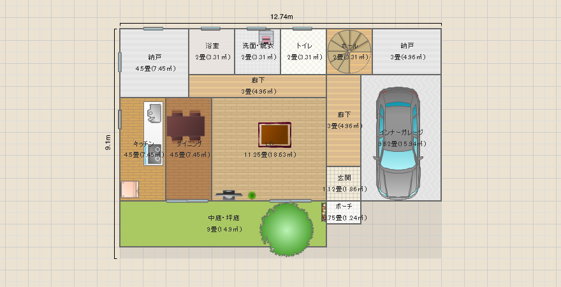
Task: Click the 12.74m width dimension label
Action: 281,17
